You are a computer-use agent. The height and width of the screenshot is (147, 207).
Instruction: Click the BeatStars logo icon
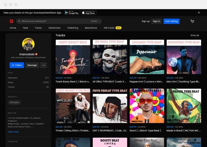pos(11,21)
